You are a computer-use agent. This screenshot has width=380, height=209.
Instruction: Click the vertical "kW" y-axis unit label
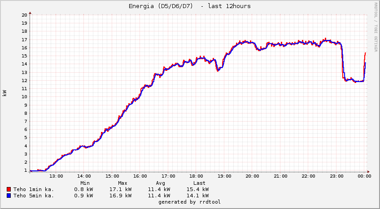coord(5,93)
